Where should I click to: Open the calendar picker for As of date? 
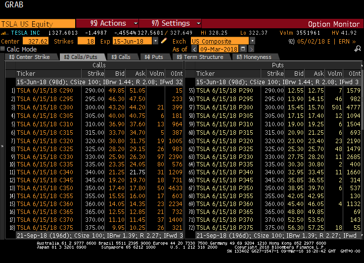coord(243,49)
